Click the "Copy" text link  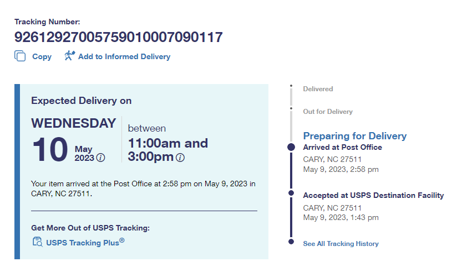pos(42,56)
